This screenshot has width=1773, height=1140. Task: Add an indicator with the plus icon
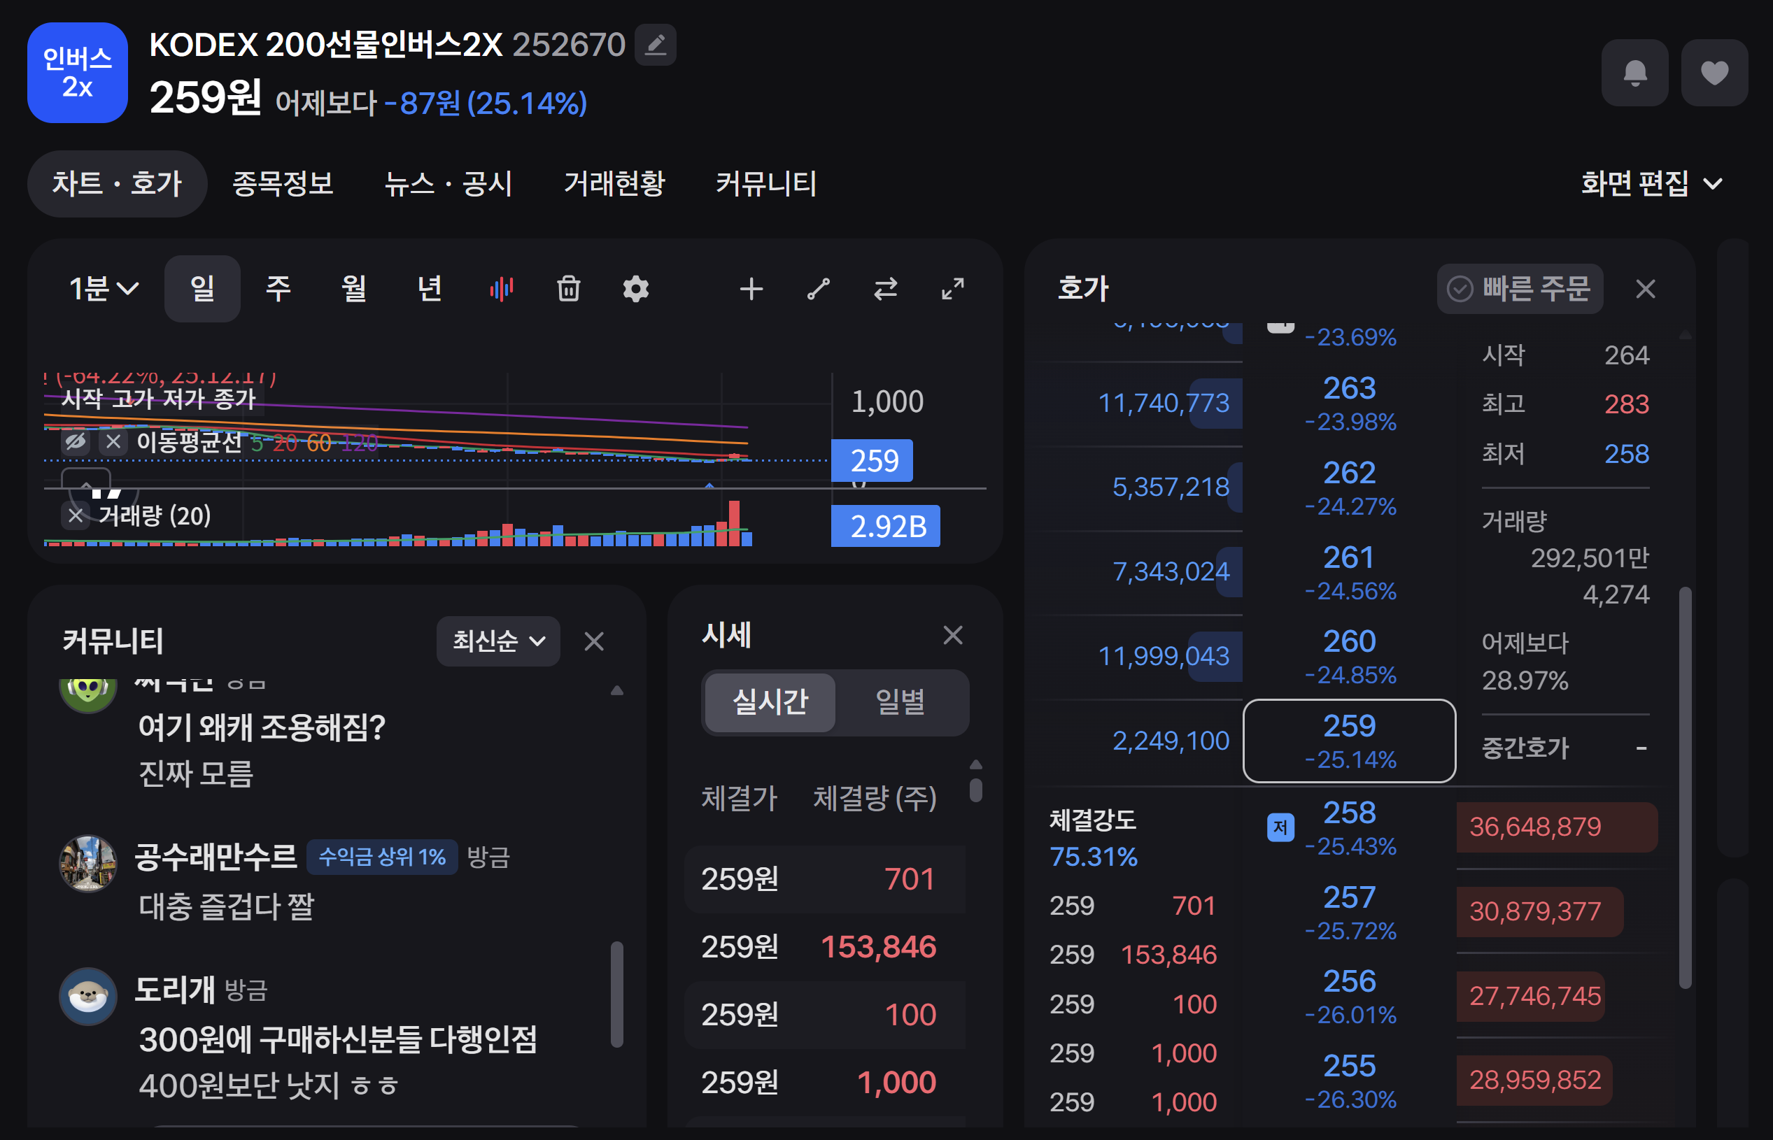click(x=751, y=289)
